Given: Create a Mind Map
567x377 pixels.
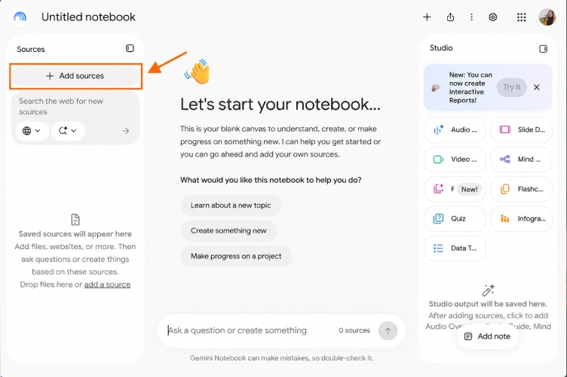Looking at the screenshot, I should (522, 160).
